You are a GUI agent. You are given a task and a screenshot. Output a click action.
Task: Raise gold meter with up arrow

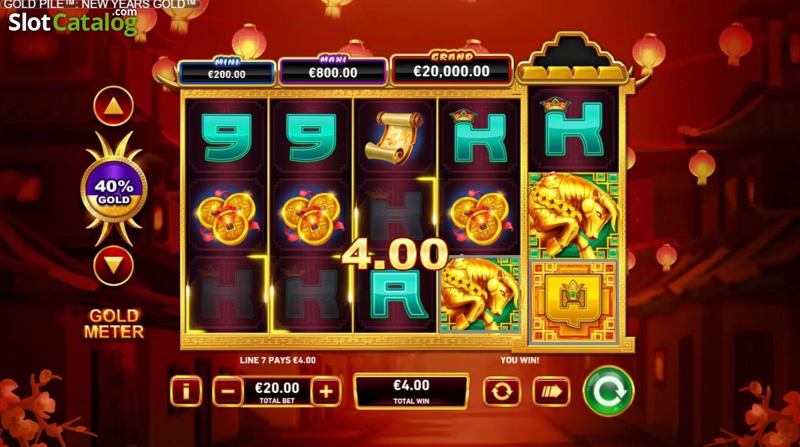pos(113,106)
